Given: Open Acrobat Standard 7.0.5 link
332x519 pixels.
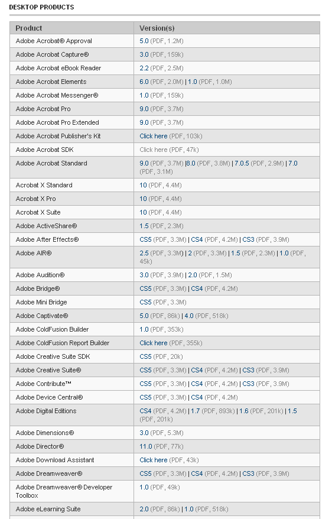Looking at the screenshot, I should point(242,163).
